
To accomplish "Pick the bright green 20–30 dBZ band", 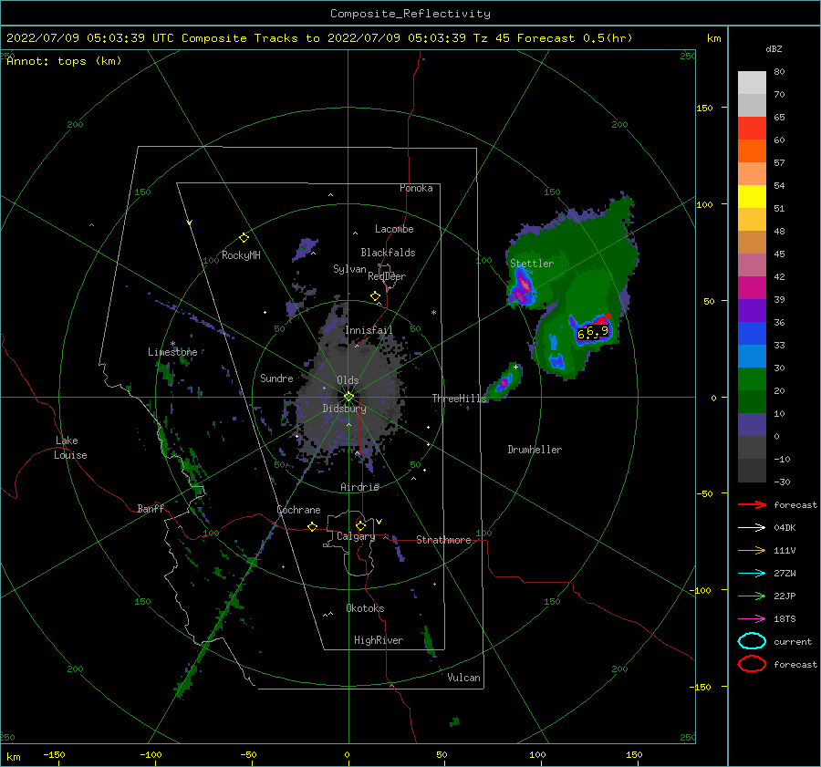I will point(752,379).
